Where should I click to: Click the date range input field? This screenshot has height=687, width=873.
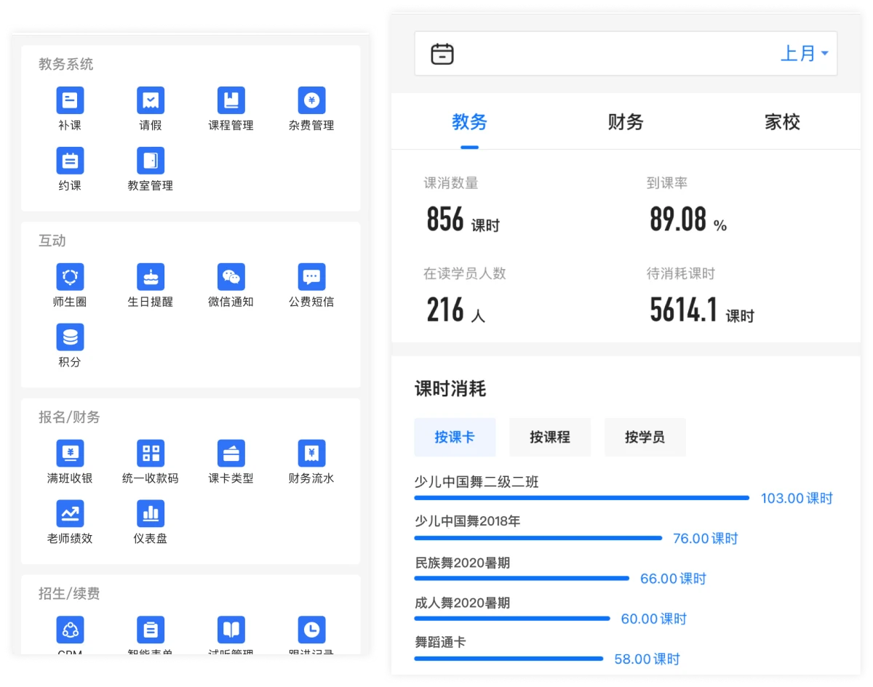click(x=626, y=54)
